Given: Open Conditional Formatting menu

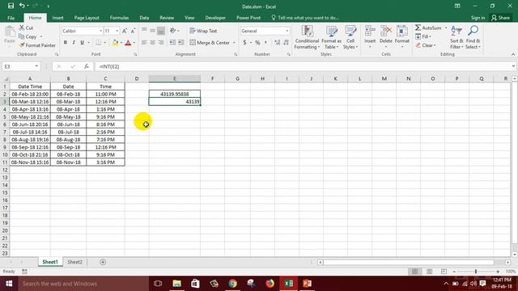Looking at the screenshot, I should [x=307, y=37].
